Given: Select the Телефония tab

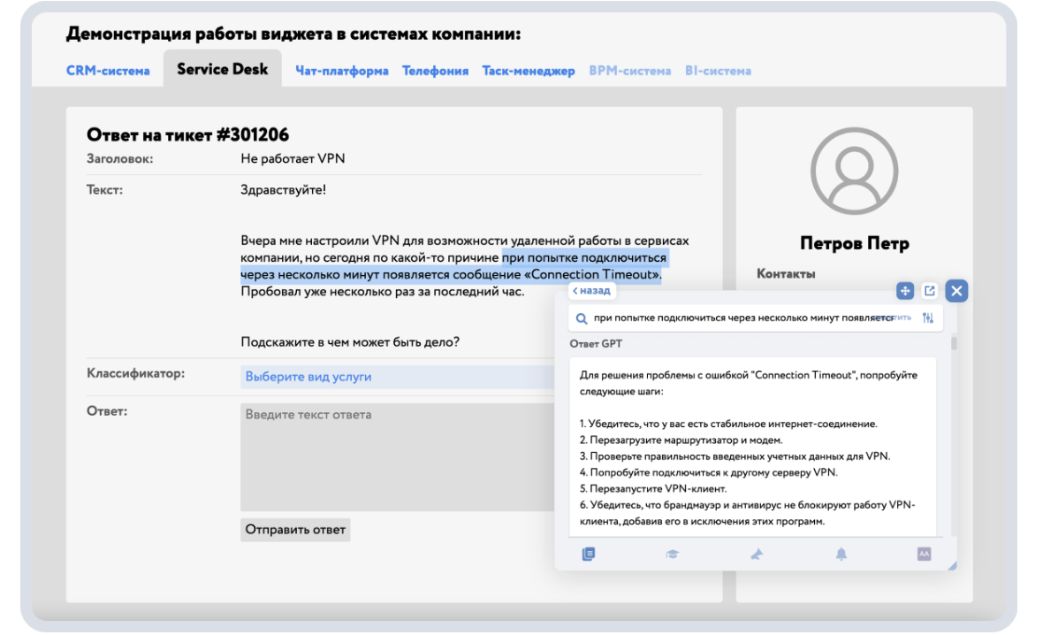Looking at the screenshot, I should (x=436, y=70).
